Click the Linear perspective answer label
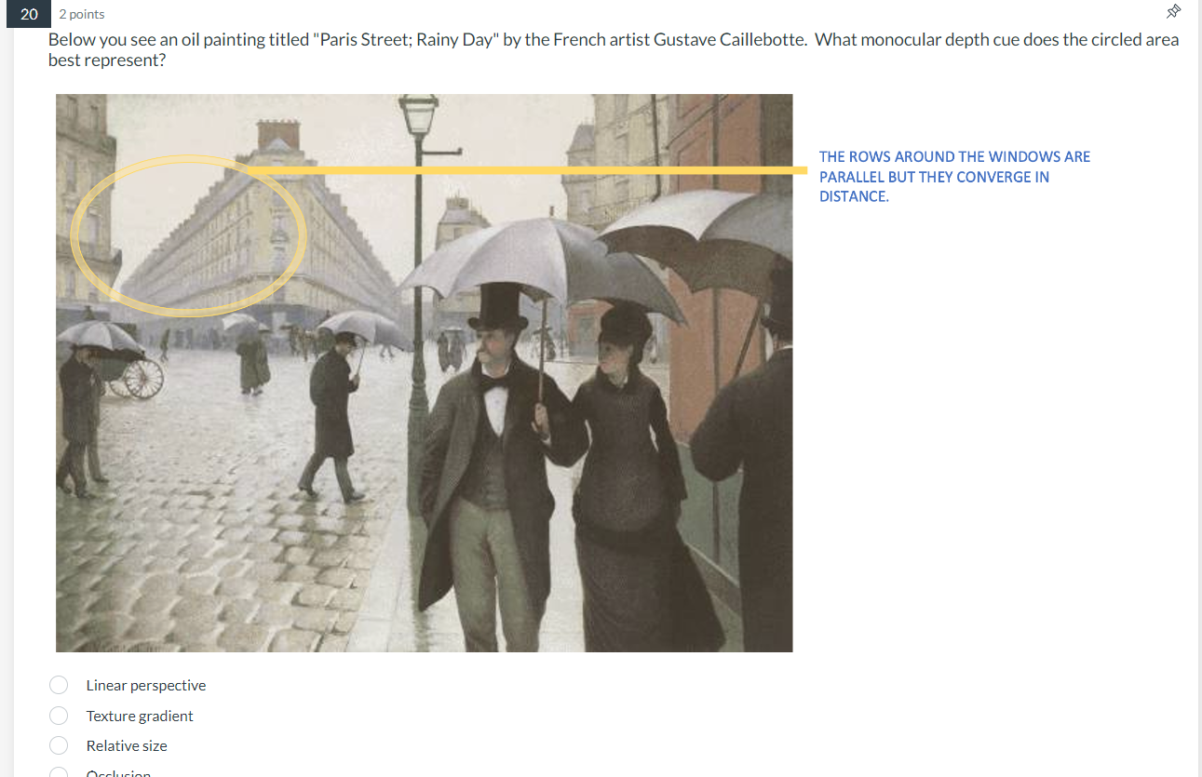 tap(146, 685)
